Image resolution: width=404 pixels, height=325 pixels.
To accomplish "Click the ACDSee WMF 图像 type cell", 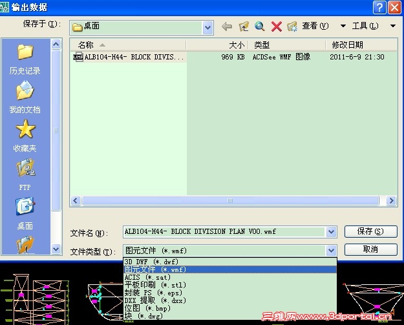I will [281, 57].
